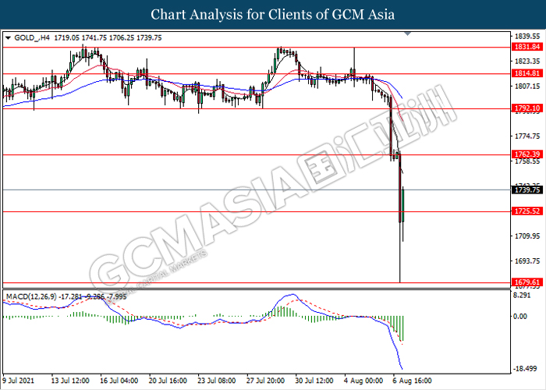Click the OHLC values 1719.05 1741.75 1706.25 1739.75

click(108, 38)
